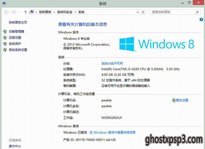Open 操作中心 under 另请参阅

coord(15,146)
